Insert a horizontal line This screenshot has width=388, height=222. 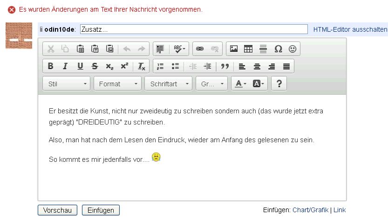263,49
